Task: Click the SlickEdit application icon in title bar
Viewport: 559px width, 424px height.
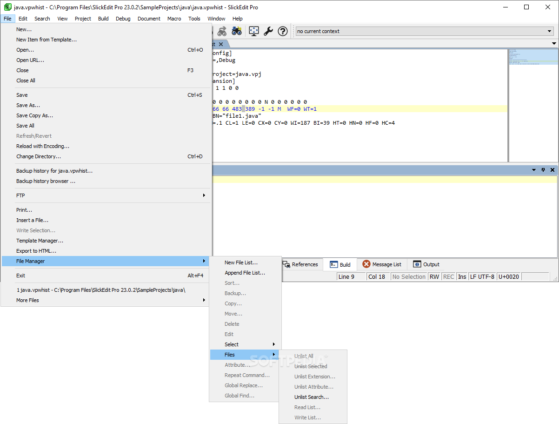Action: point(7,7)
